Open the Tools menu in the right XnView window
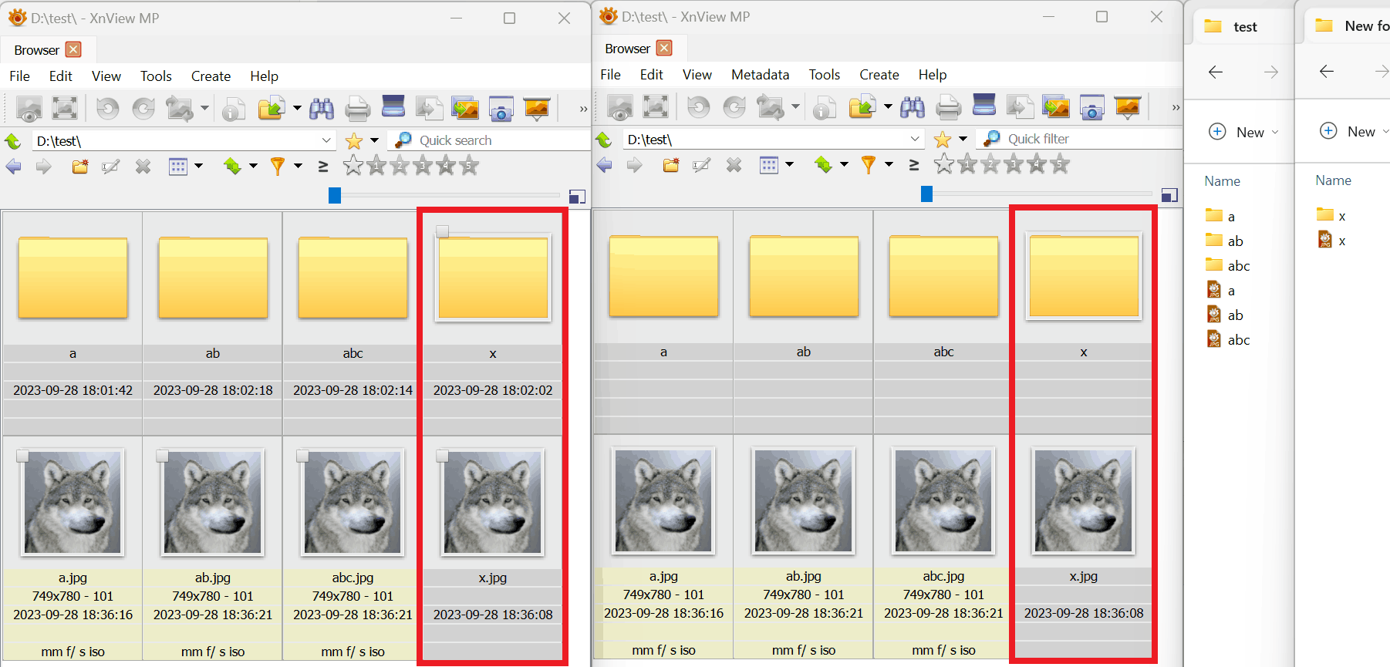 tap(825, 75)
